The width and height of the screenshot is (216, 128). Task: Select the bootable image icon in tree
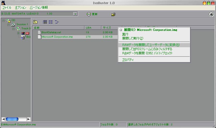coord(23,37)
